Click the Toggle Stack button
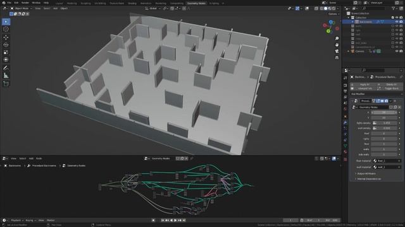This screenshot has width=405, height=227. (390, 88)
